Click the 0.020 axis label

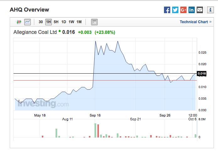point(202,64)
